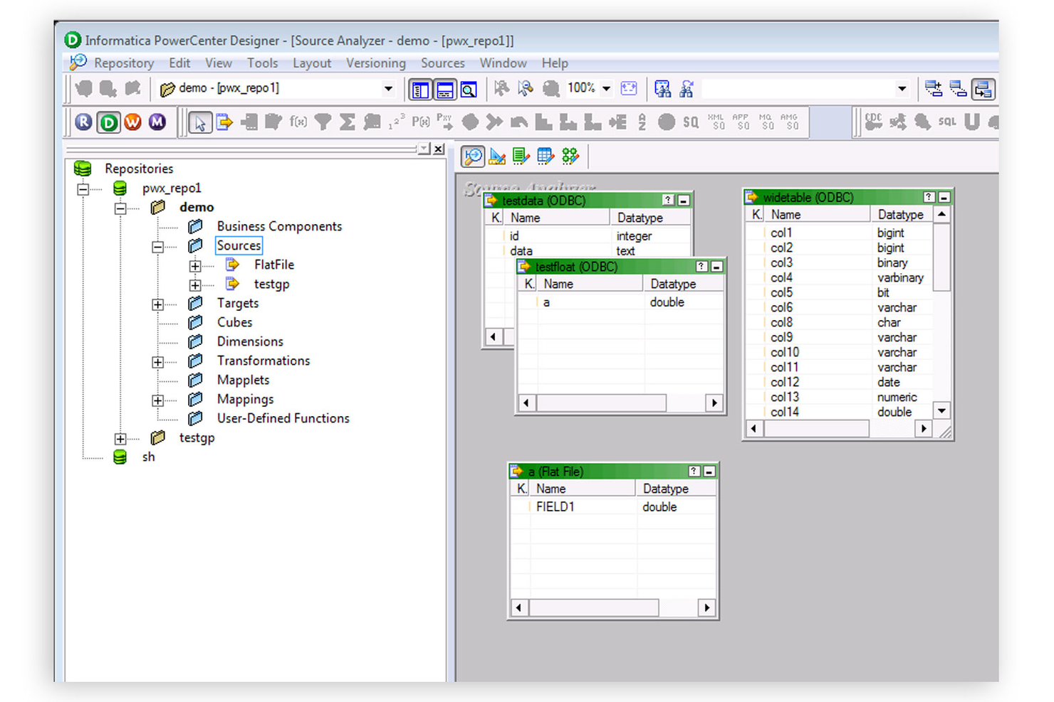Viewport: 1054px width, 702px height.
Task: Click the Informatica logo on the menu bar
Action: [x=78, y=63]
